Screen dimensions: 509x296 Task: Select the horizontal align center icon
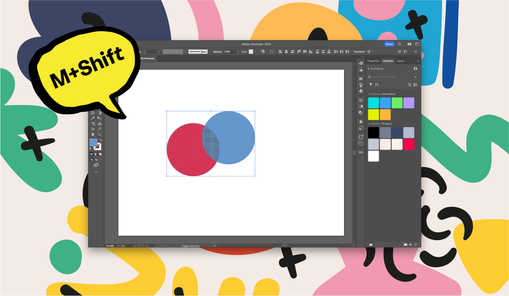[x=286, y=52]
